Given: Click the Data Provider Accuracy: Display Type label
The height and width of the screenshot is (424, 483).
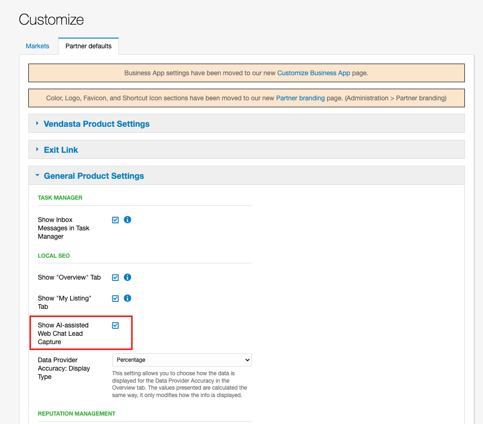Looking at the screenshot, I should click(64, 368).
